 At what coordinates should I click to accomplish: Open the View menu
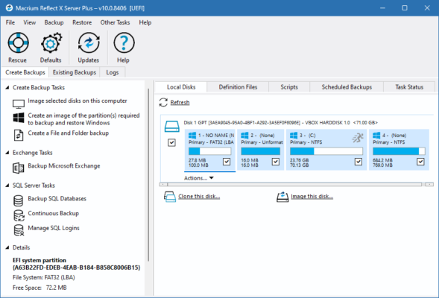tap(29, 22)
